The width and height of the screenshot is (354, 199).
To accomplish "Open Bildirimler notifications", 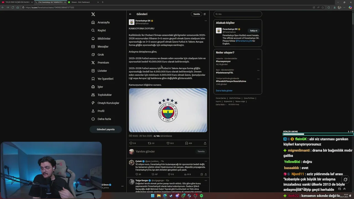I will click(x=101, y=38).
